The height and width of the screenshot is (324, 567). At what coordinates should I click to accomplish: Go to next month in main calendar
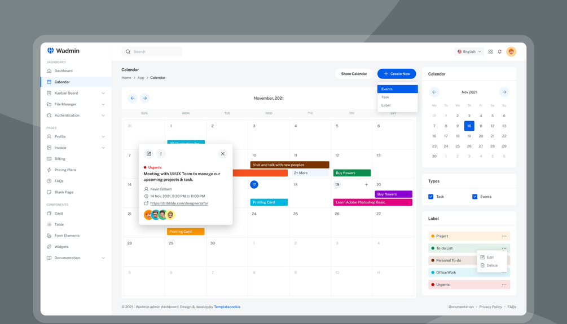coord(144,98)
